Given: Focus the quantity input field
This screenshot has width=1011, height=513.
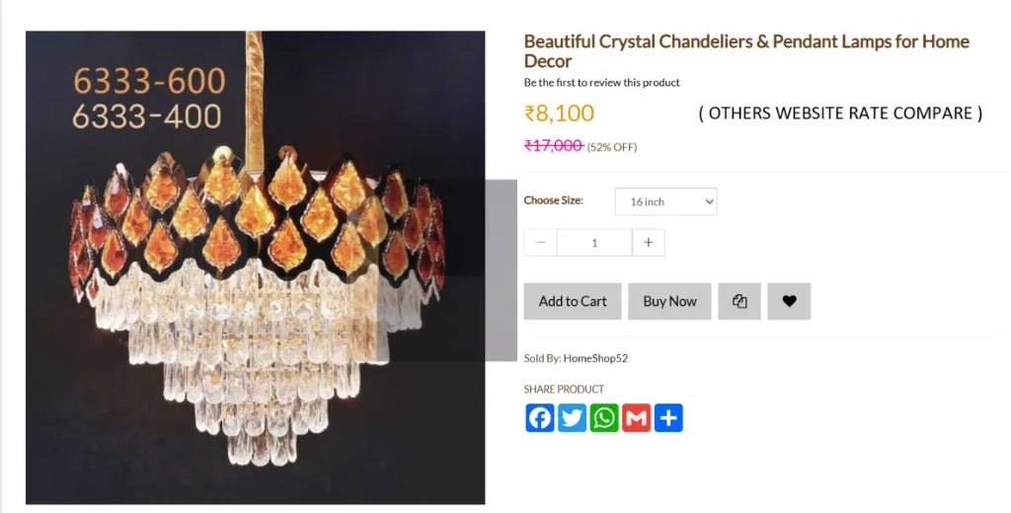Looking at the screenshot, I should [x=594, y=243].
